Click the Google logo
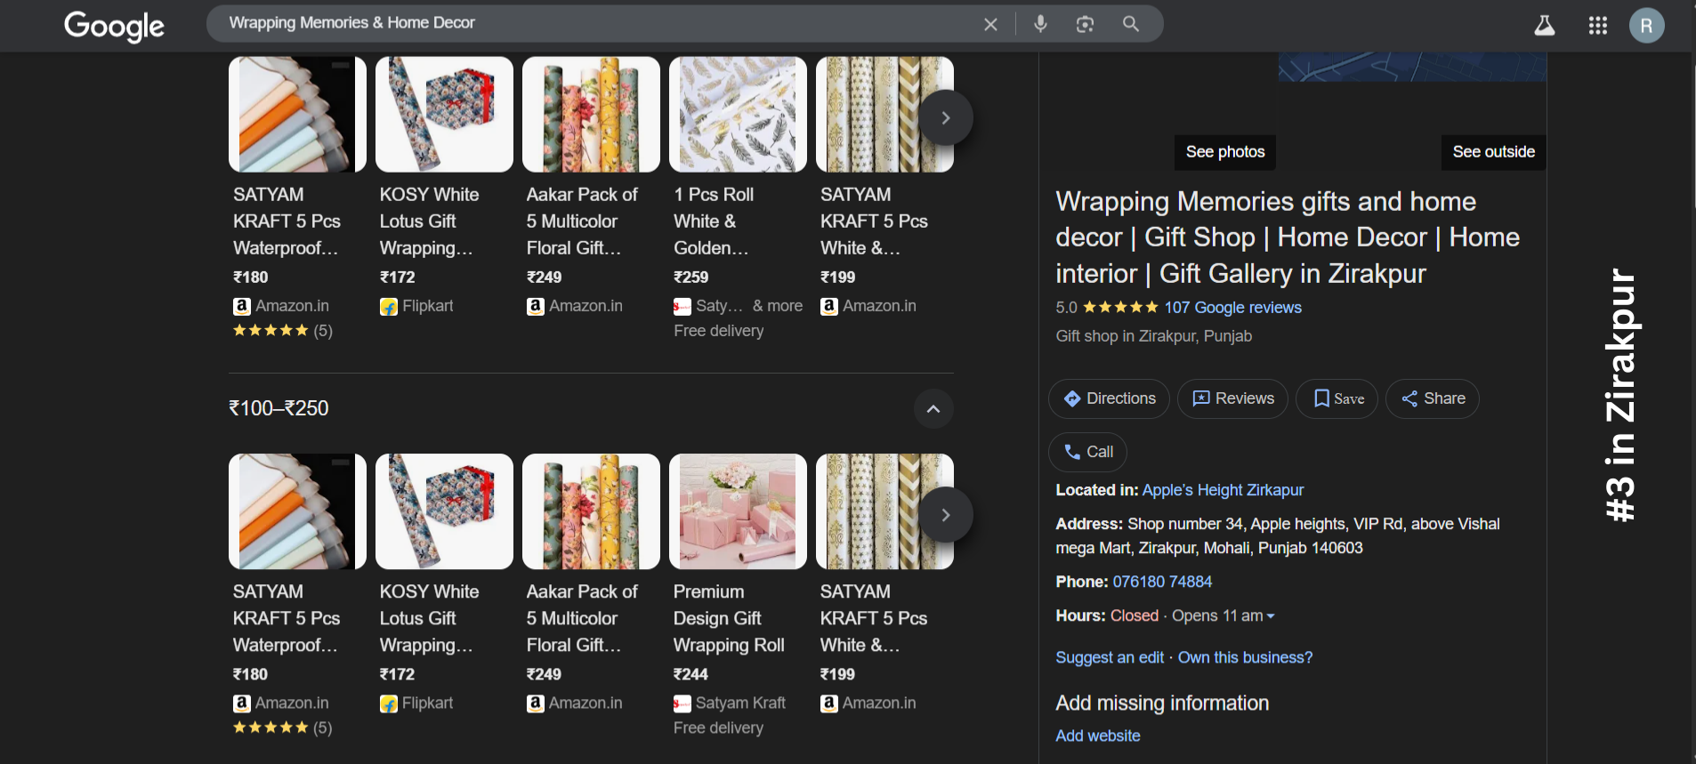The image size is (1696, 764). click(x=114, y=26)
